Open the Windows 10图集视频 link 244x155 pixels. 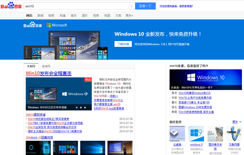point(39,138)
